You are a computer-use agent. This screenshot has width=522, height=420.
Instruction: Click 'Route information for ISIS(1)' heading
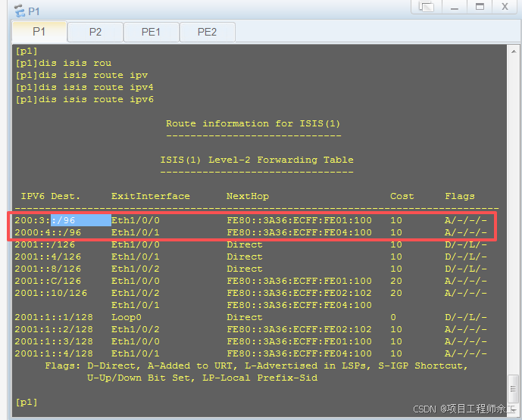pyautogui.click(x=253, y=123)
